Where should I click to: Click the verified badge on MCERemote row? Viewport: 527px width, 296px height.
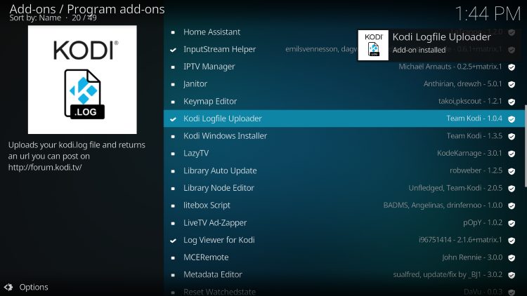512,257
